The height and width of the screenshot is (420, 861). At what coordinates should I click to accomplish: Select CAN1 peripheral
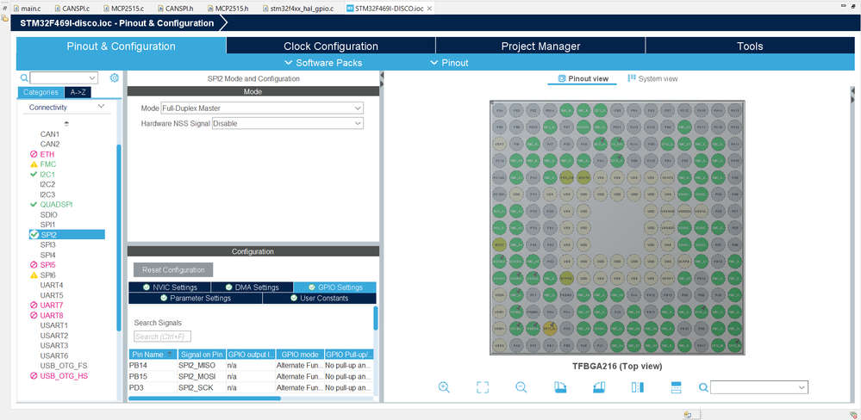click(x=50, y=133)
